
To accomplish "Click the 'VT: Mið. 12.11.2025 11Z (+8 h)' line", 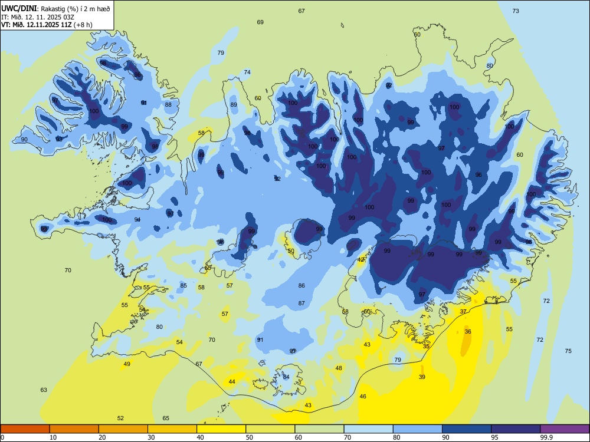I will coord(47,25).
